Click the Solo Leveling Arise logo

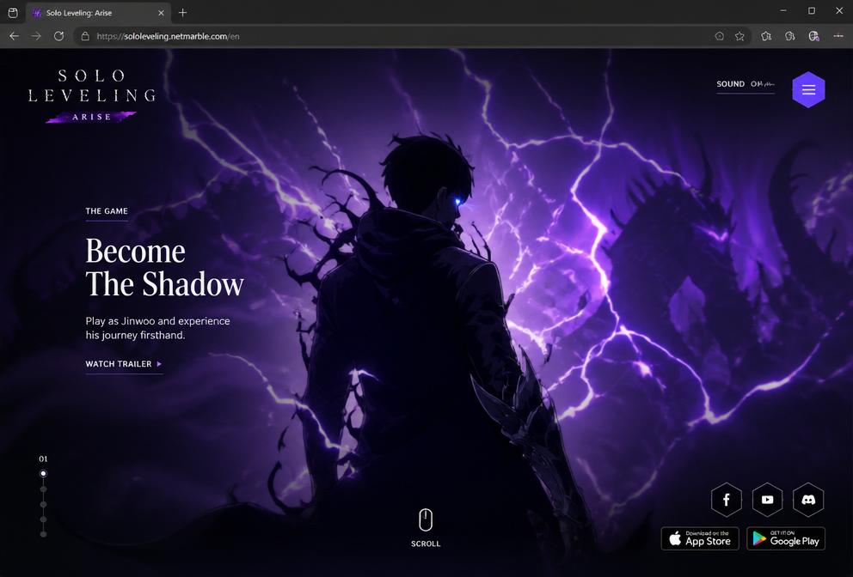click(92, 95)
